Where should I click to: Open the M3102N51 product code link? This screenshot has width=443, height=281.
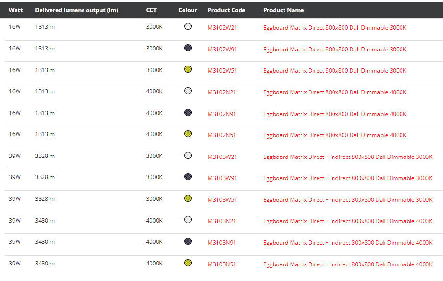click(222, 135)
